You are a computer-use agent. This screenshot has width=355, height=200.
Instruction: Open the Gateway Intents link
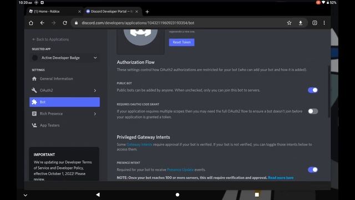[139, 144]
